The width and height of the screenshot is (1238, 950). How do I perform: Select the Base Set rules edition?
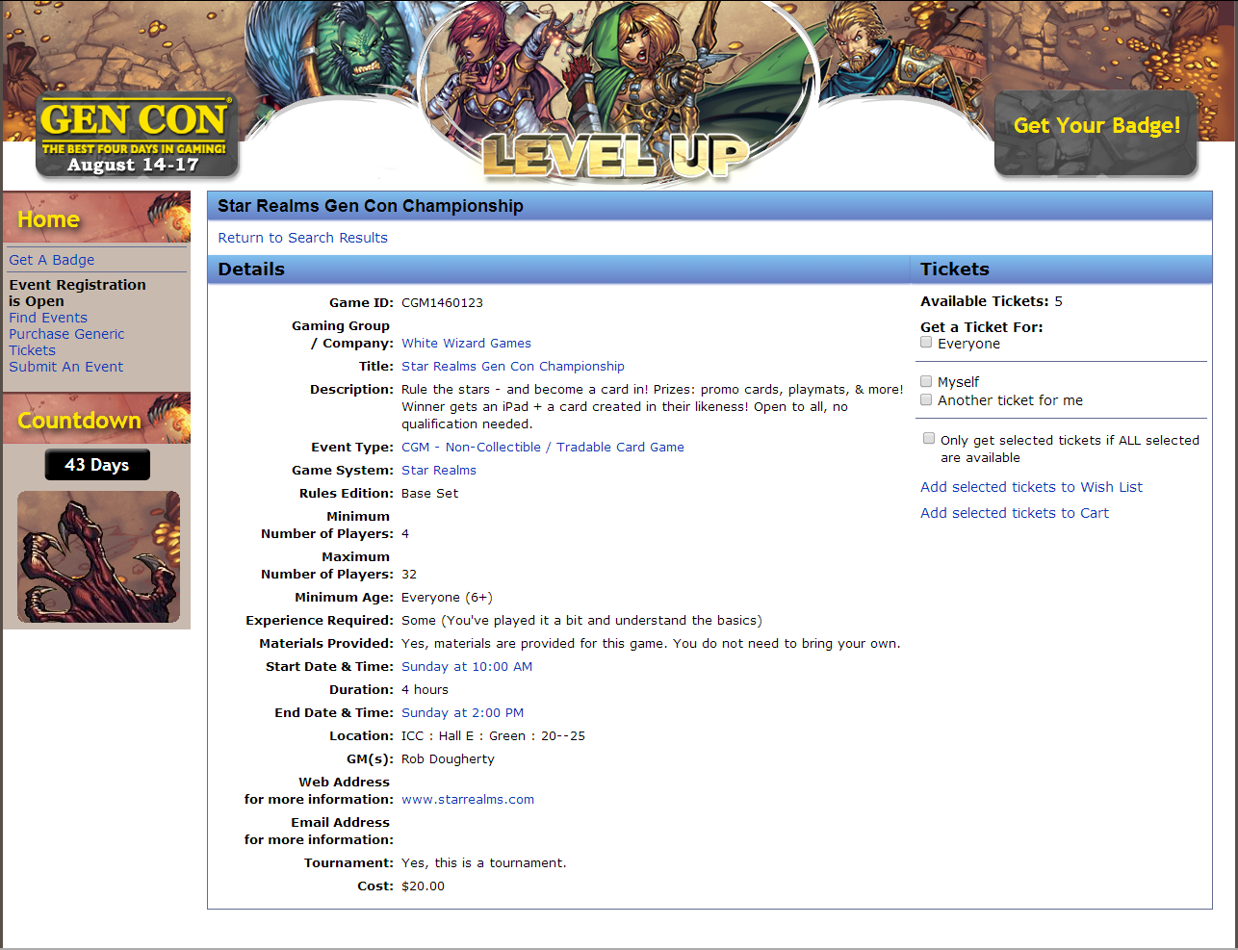tap(429, 493)
